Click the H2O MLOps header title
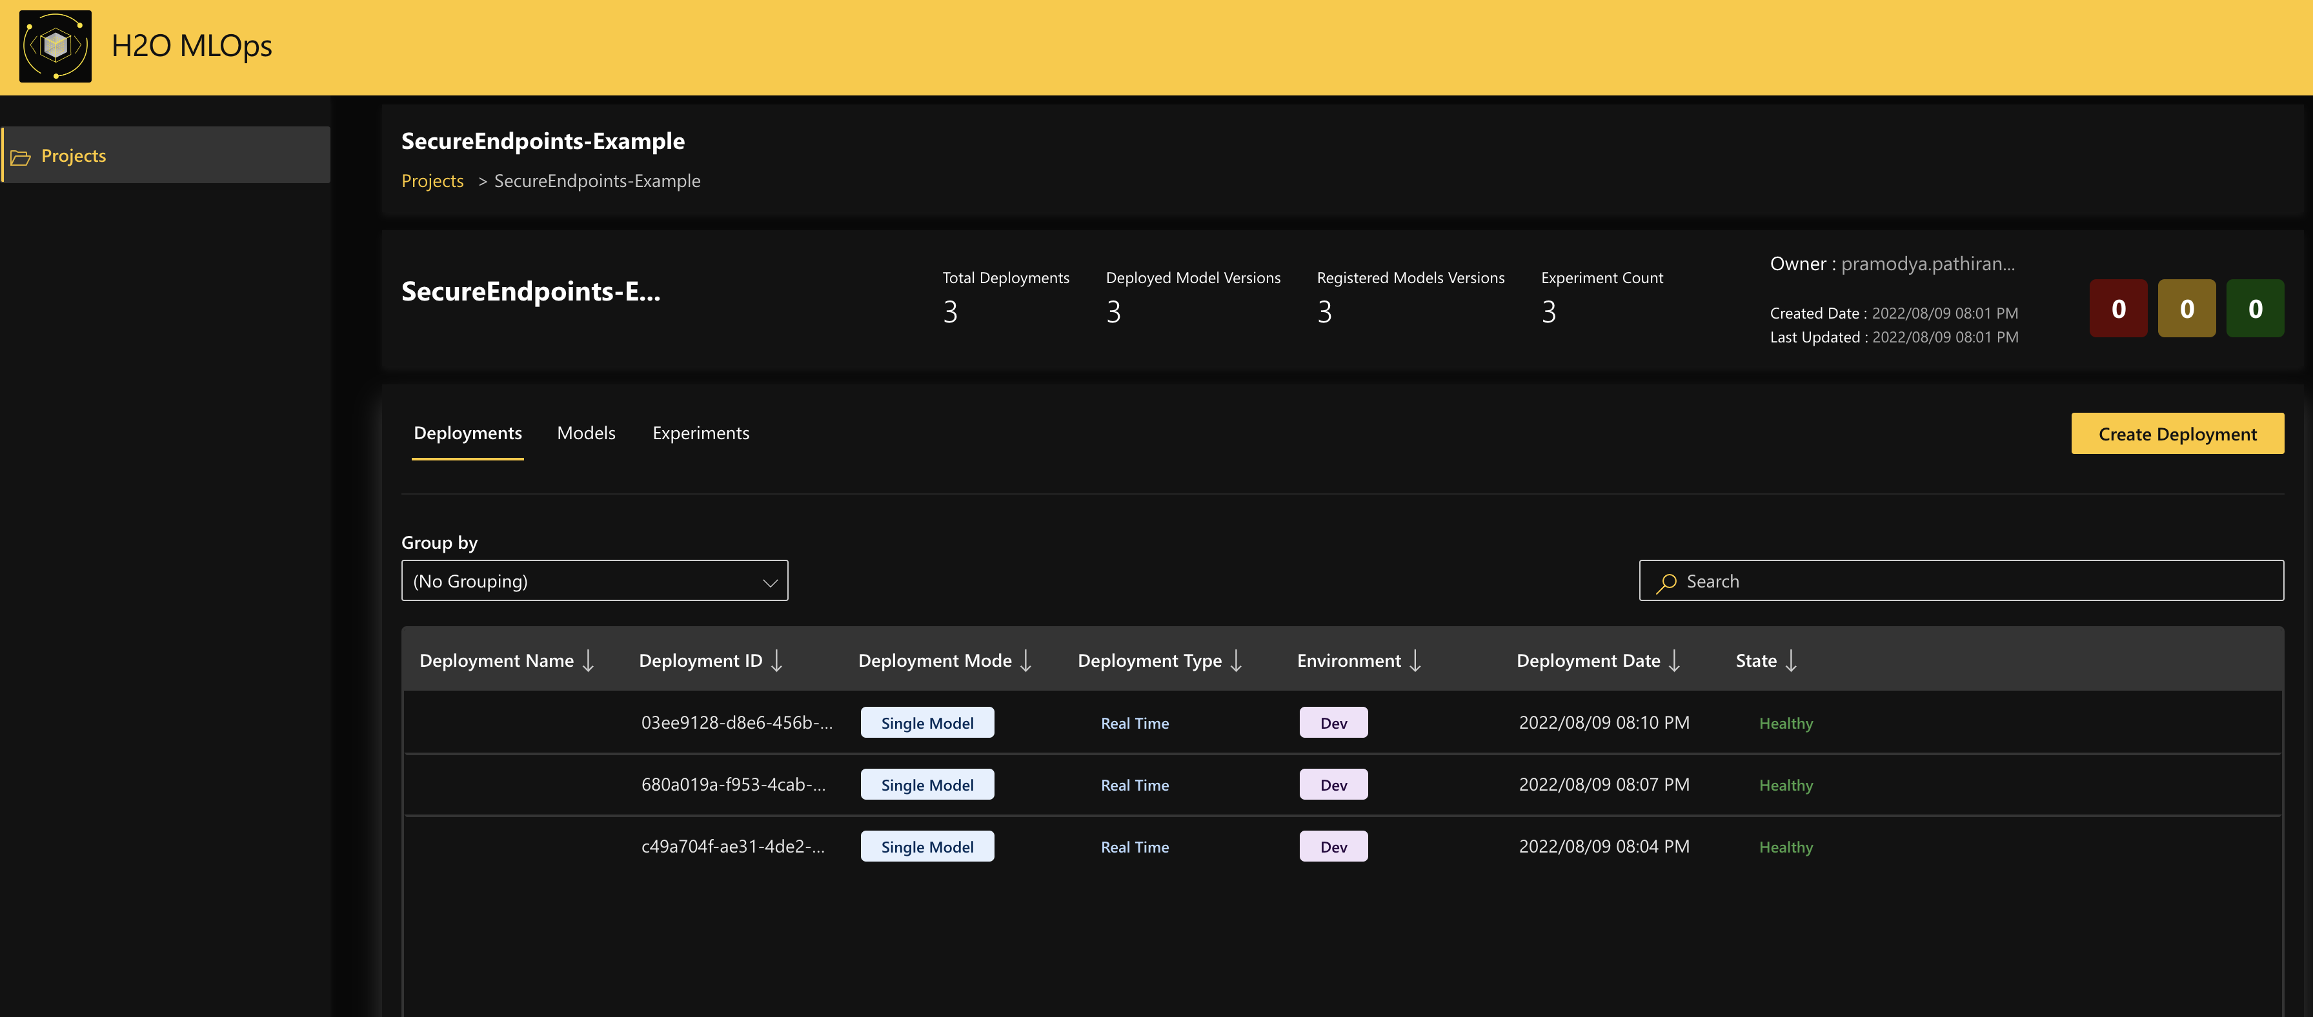Image resolution: width=2313 pixels, height=1017 pixels. [x=191, y=46]
